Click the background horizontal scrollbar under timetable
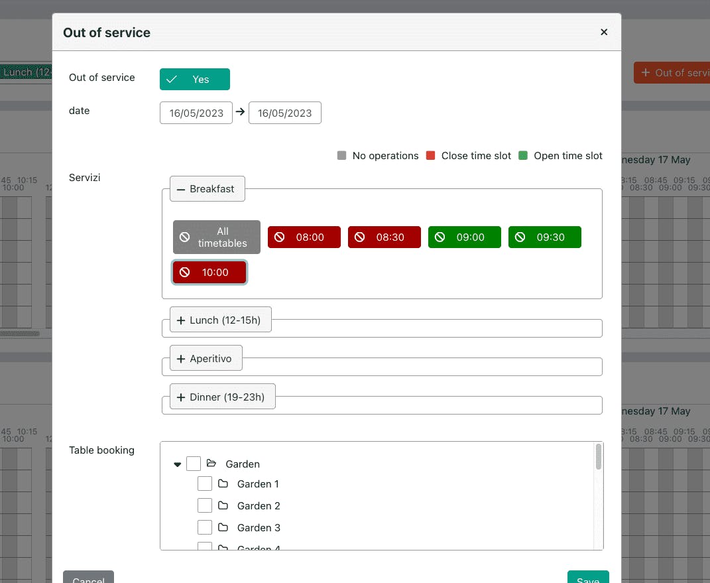 20,334
